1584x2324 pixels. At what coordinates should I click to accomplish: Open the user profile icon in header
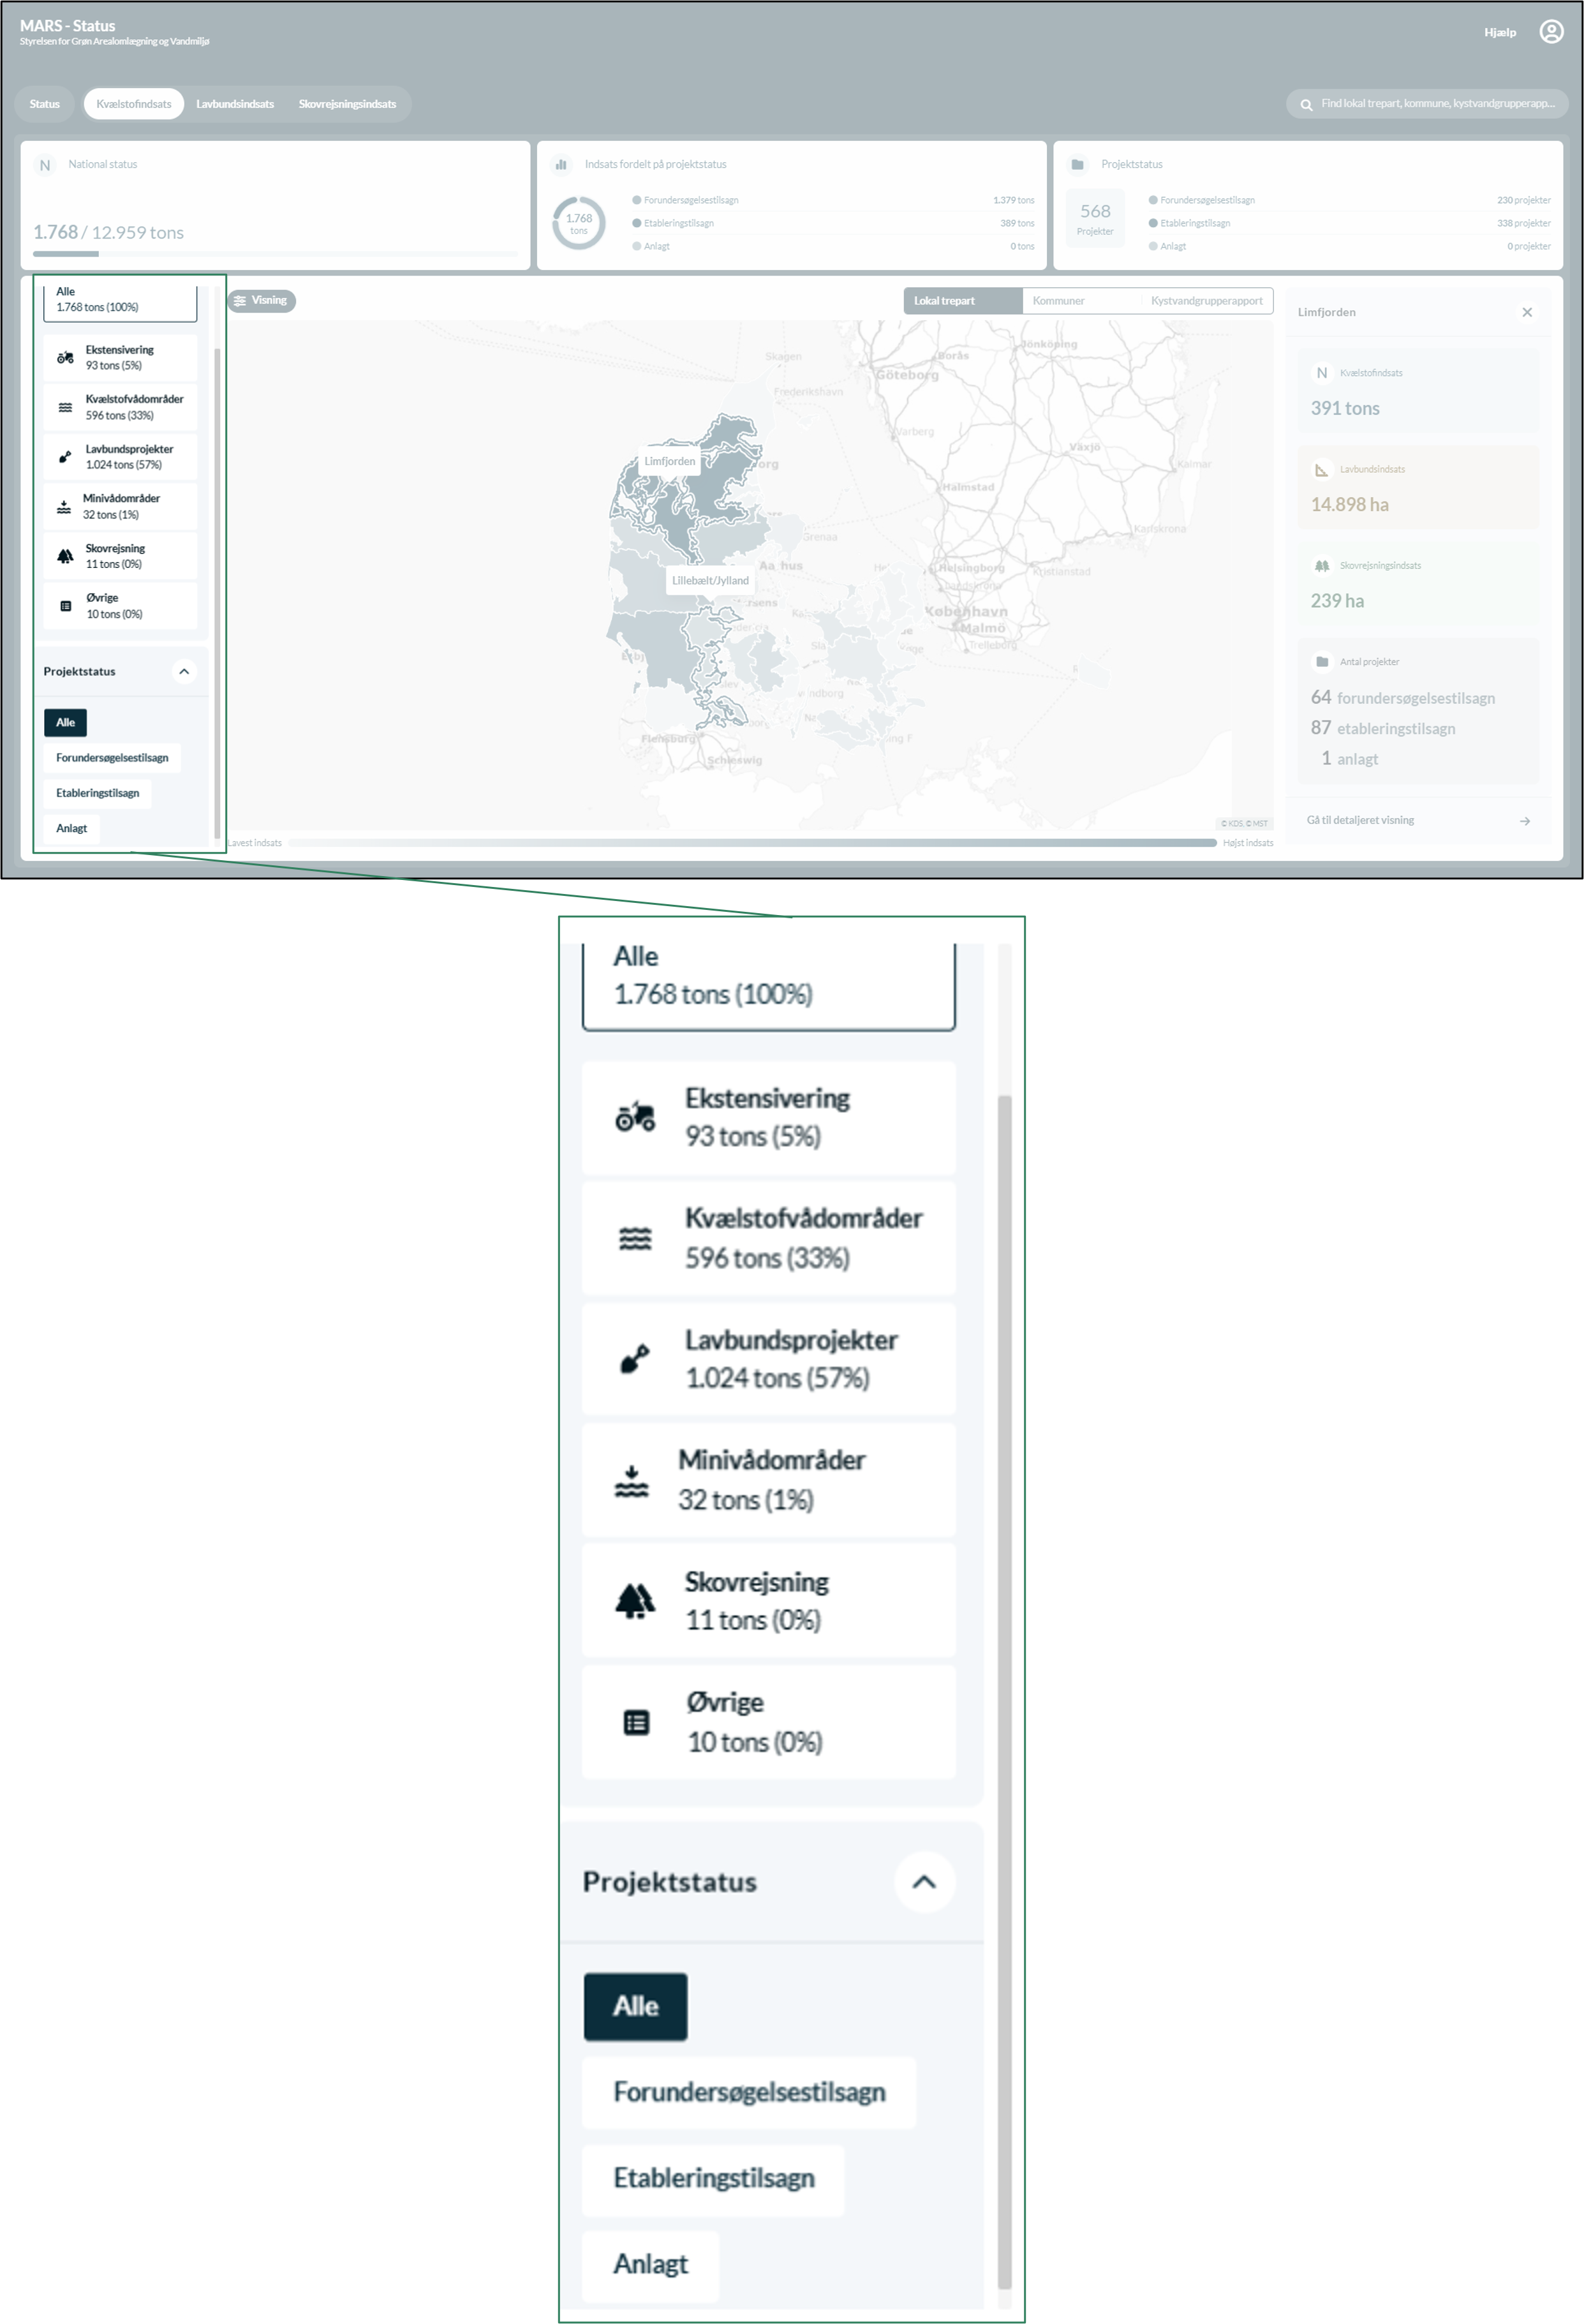click(x=1550, y=32)
